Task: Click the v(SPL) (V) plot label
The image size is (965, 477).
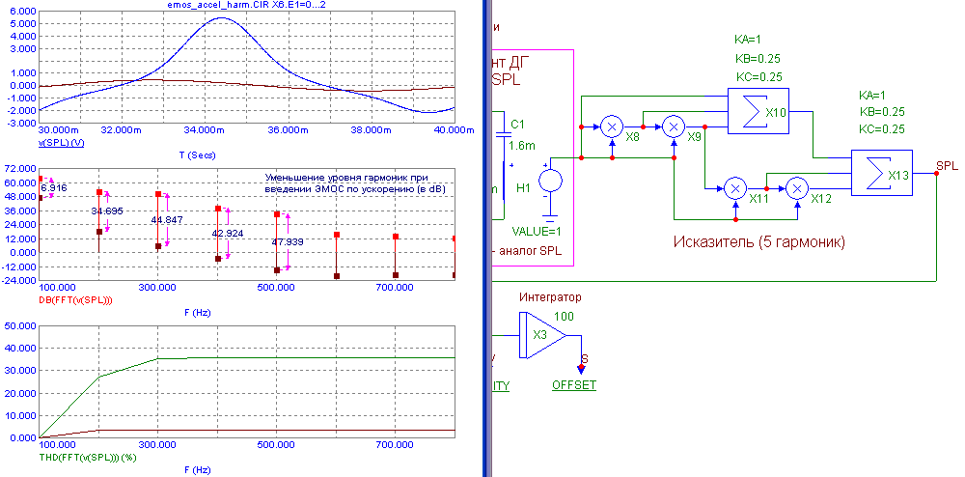Action: pyautogui.click(x=60, y=143)
